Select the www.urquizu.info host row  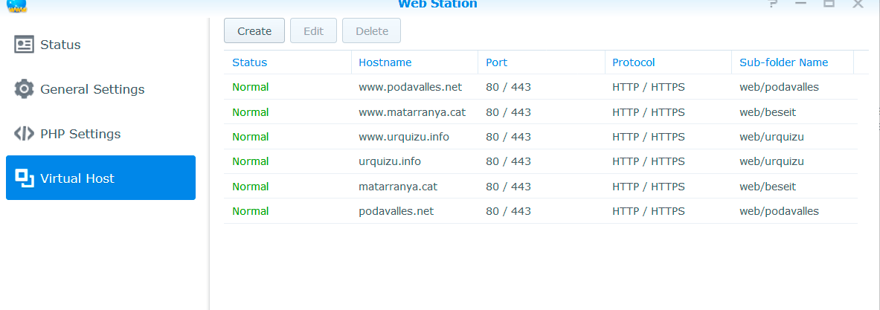[x=403, y=137]
